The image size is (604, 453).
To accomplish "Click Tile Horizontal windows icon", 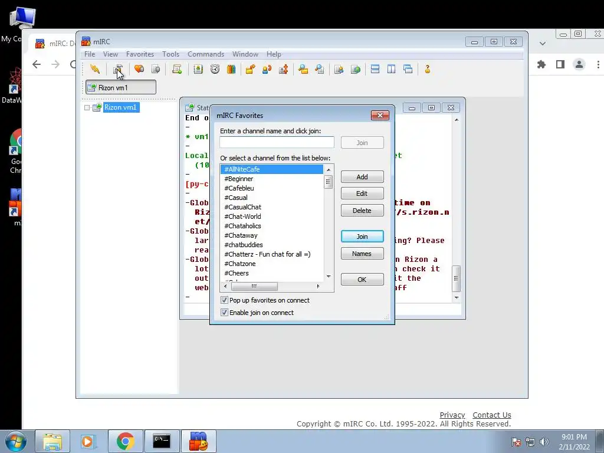I will [x=375, y=69].
